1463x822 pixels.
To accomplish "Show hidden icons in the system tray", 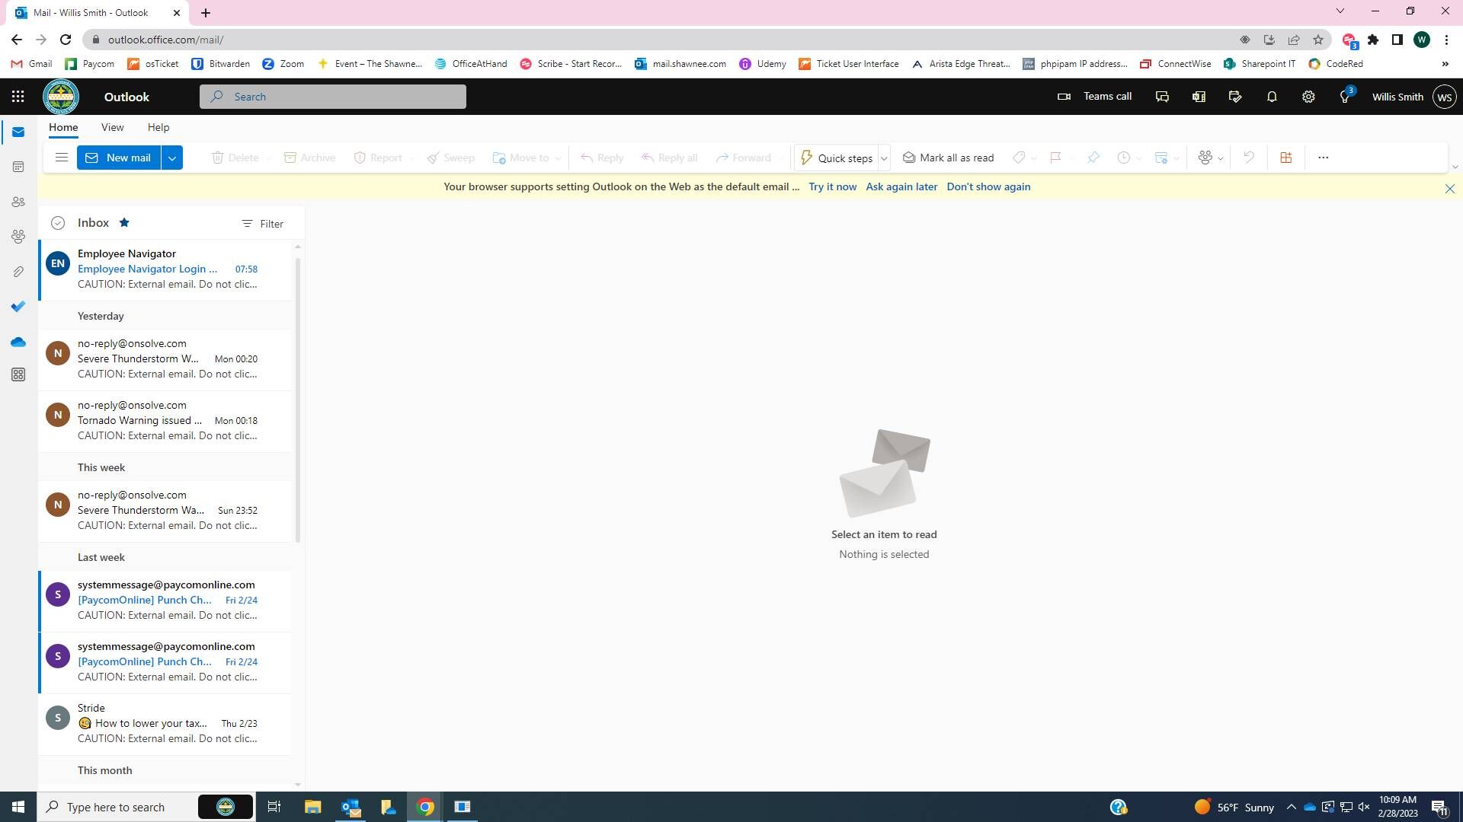I will (1291, 807).
